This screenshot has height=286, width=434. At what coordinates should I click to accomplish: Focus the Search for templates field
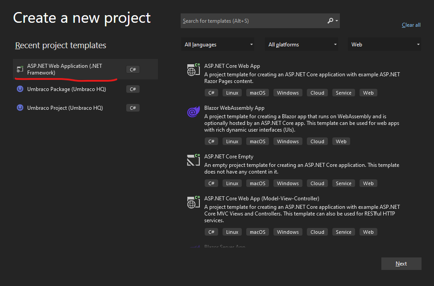click(260, 21)
